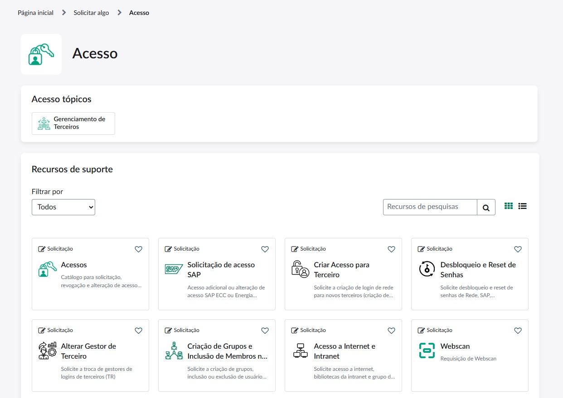Click the Desbloqueio e Reset de Senhas icon
The width and height of the screenshot is (563, 398).
point(427,269)
